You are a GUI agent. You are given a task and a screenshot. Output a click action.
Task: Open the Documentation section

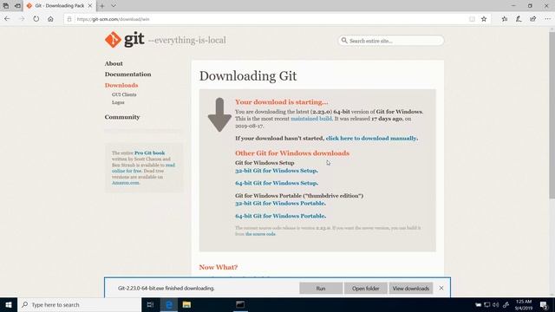(127, 75)
